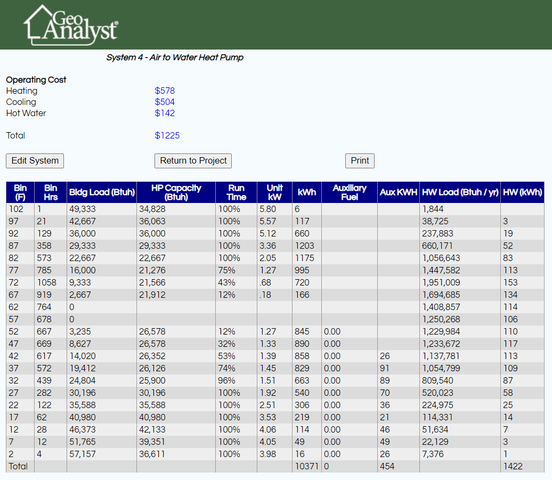Open the Edit System button
Screen dimensions: 552x480
coord(35,161)
